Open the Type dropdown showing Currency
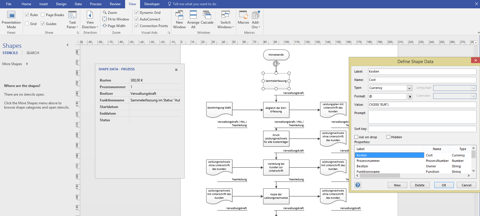Screen dimensions: 480x216 click(x=409, y=88)
